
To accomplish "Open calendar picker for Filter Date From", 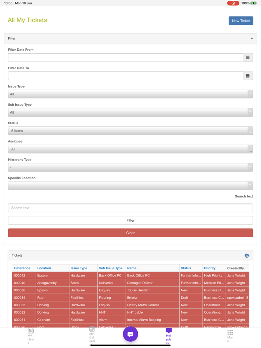I will [248, 57].
